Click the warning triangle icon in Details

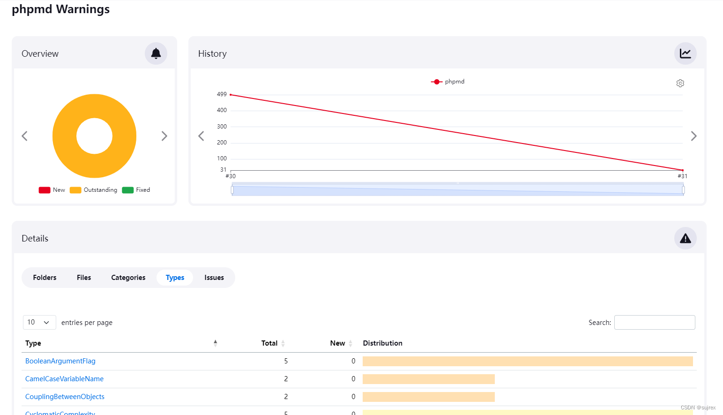tap(686, 238)
